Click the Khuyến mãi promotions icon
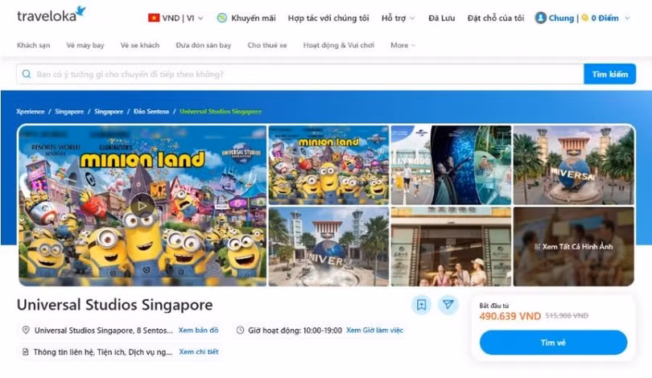 tap(221, 18)
